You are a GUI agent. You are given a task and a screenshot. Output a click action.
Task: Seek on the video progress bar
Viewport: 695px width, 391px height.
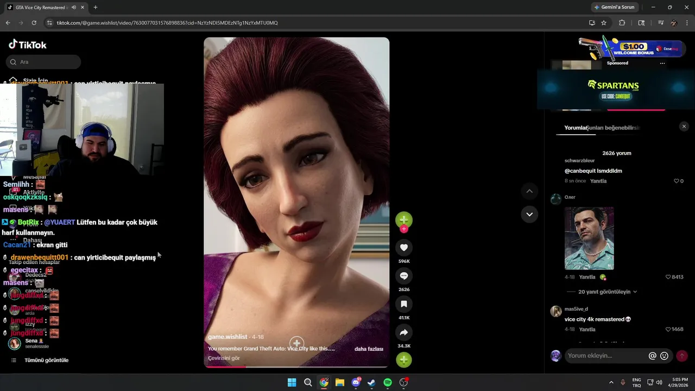[296, 367]
